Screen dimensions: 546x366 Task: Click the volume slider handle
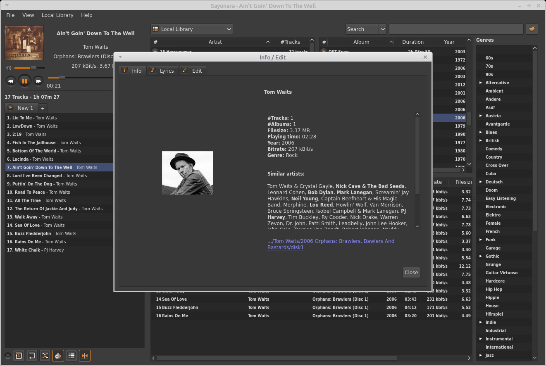click(33, 68)
